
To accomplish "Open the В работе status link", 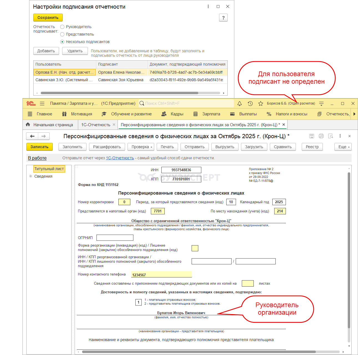I will coord(37,158).
